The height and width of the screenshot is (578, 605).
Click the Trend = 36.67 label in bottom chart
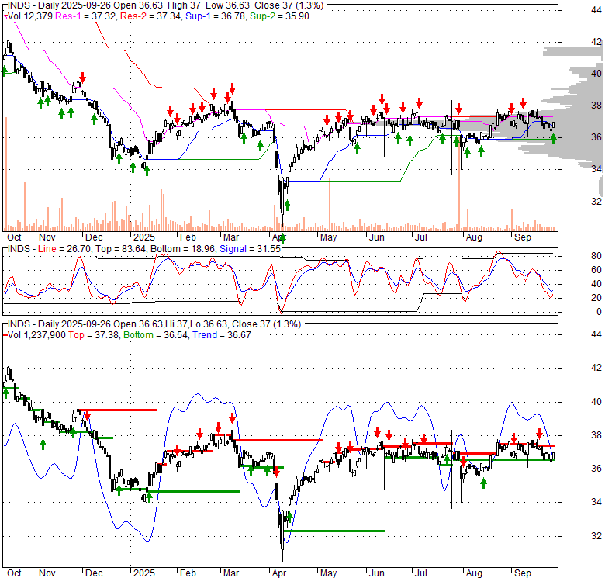coord(222,335)
